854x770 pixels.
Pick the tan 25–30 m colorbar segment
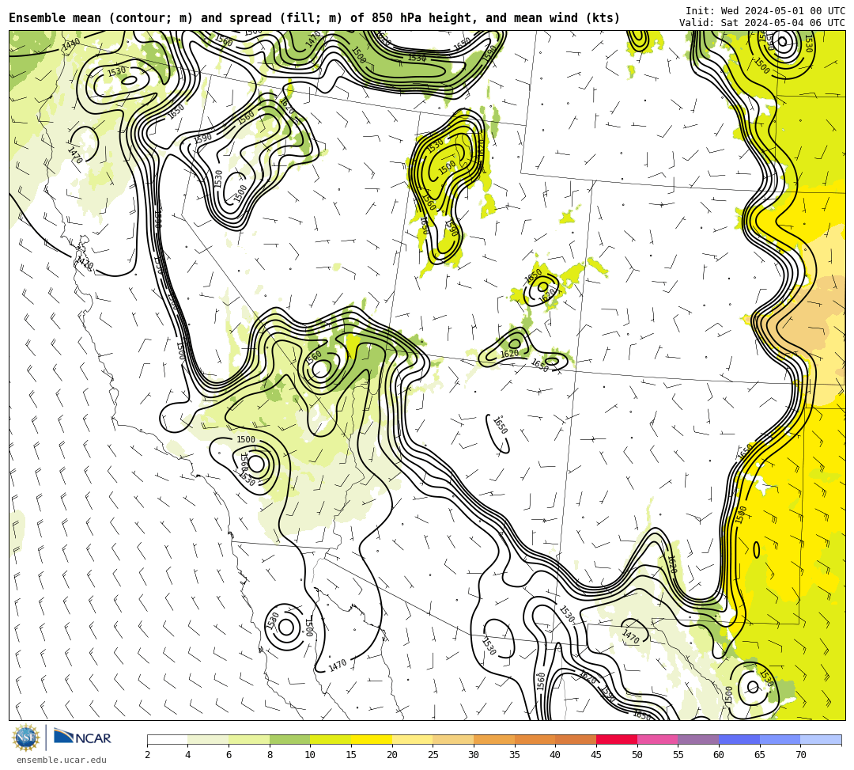[453, 739]
